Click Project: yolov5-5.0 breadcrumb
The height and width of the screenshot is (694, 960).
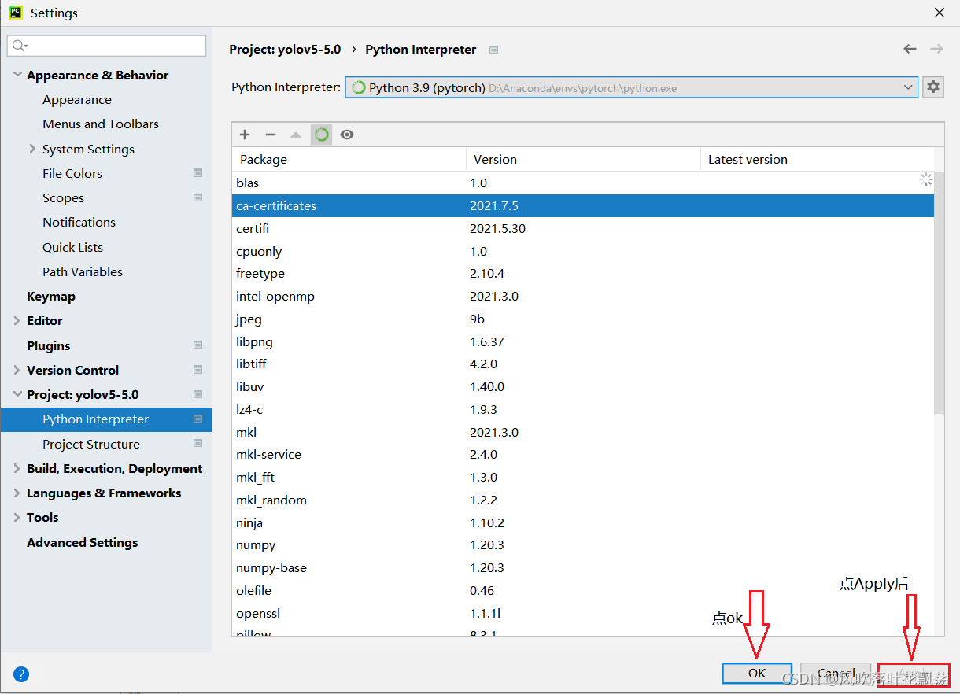pyautogui.click(x=285, y=49)
